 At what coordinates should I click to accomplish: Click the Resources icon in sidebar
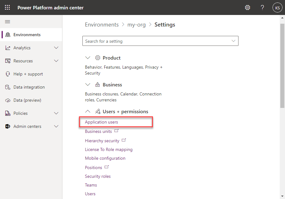point(7,61)
